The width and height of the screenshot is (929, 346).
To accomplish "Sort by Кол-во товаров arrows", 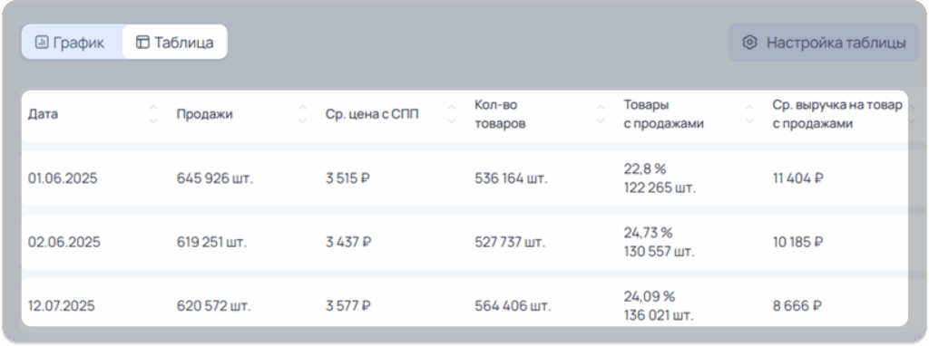I will coord(601,114).
